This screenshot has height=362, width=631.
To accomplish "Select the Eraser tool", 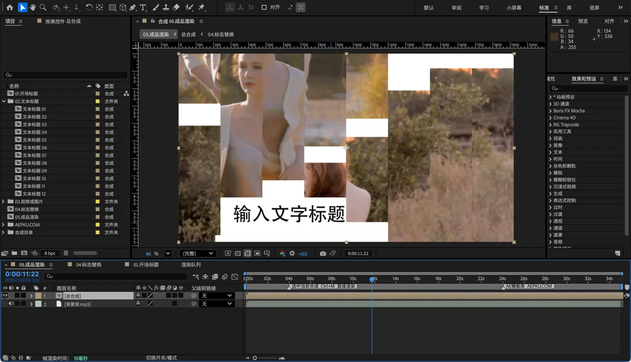I will point(176,7).
